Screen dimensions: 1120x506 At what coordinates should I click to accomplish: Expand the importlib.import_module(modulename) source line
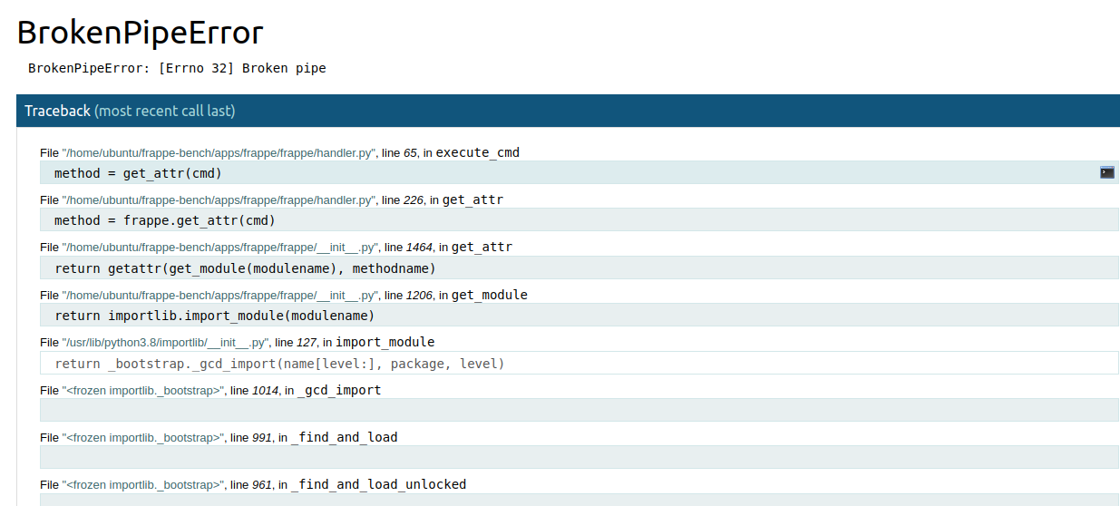579,316
